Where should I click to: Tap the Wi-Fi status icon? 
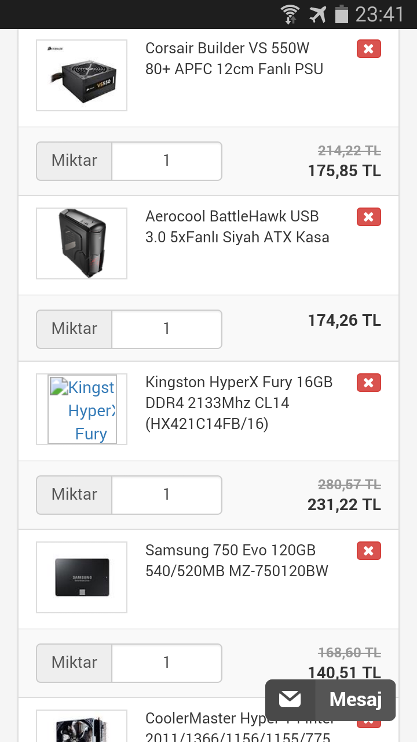(290, 14)
